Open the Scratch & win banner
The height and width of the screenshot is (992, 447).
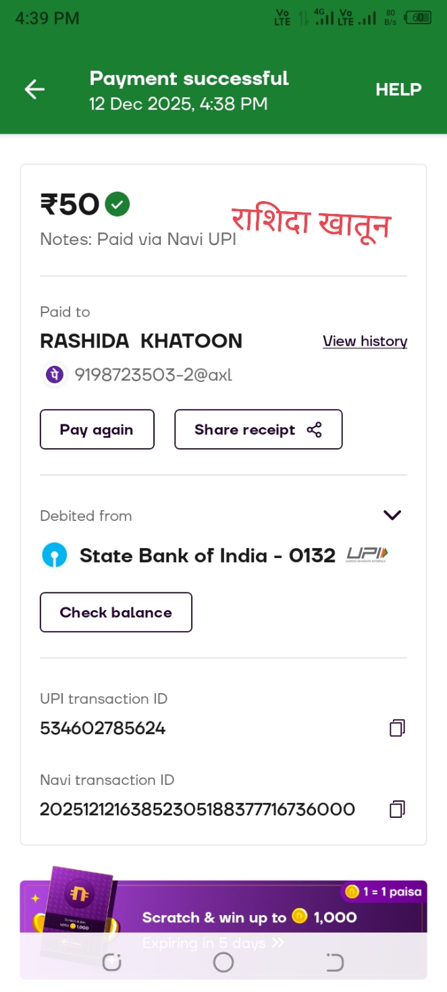(248, 918)
